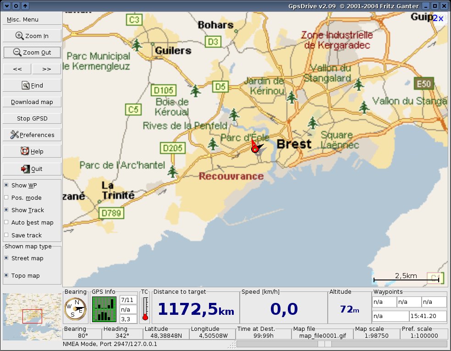This screenshot has width=451, height=351.
Task: Enable Pos. mode checkbox
Action: coord(6,197)
